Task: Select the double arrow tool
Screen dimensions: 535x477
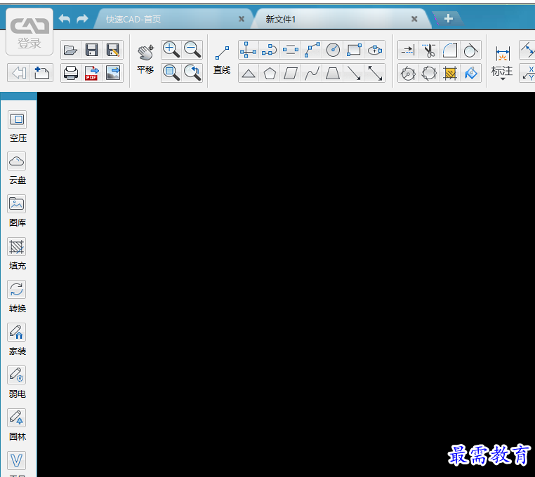Action: point(375,73)
